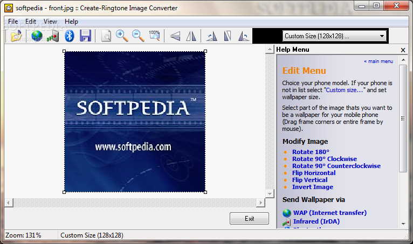Click the Exit button
The width and height of the screenshot is (413, 244).
pos(249,219)
